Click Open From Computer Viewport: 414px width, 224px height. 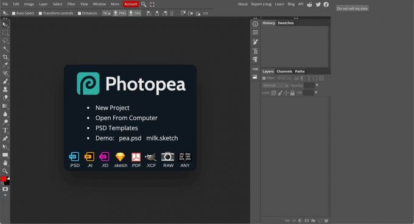point(127,118)
